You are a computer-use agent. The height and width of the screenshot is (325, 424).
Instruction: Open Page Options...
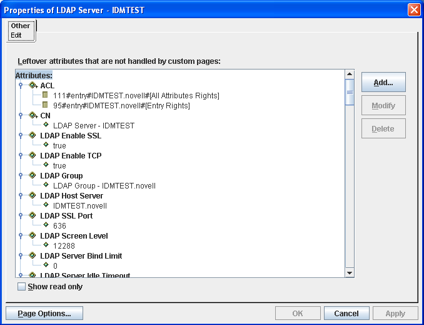point(44,313)
